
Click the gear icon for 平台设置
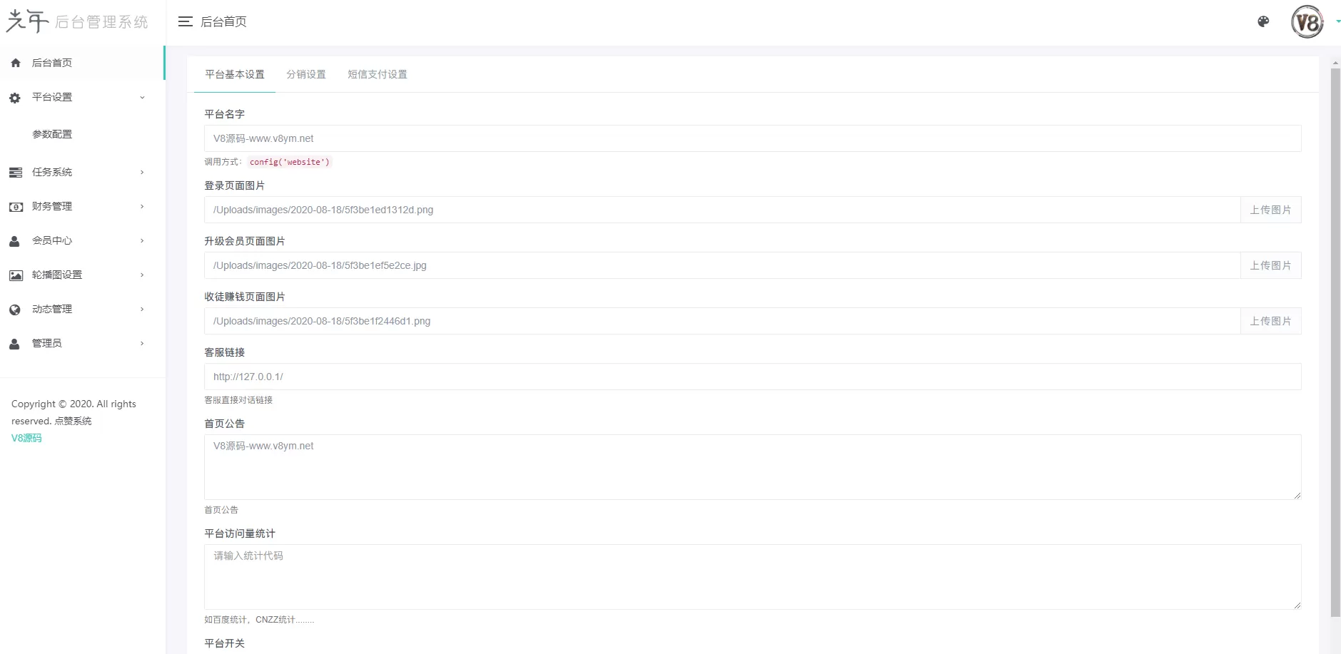click(x=15, y=98)
